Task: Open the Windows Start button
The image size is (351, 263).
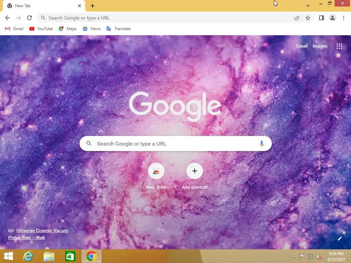Action: pos(9,256)
